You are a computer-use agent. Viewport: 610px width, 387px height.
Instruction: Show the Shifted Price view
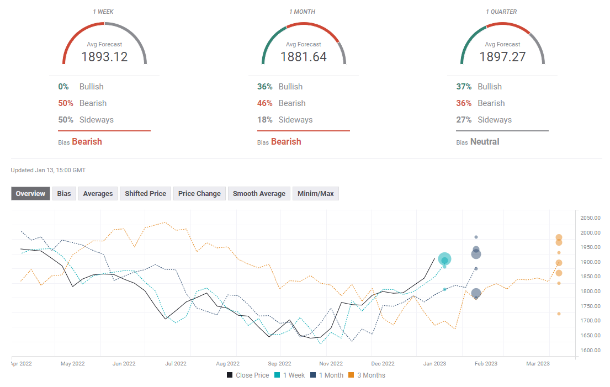145,194
